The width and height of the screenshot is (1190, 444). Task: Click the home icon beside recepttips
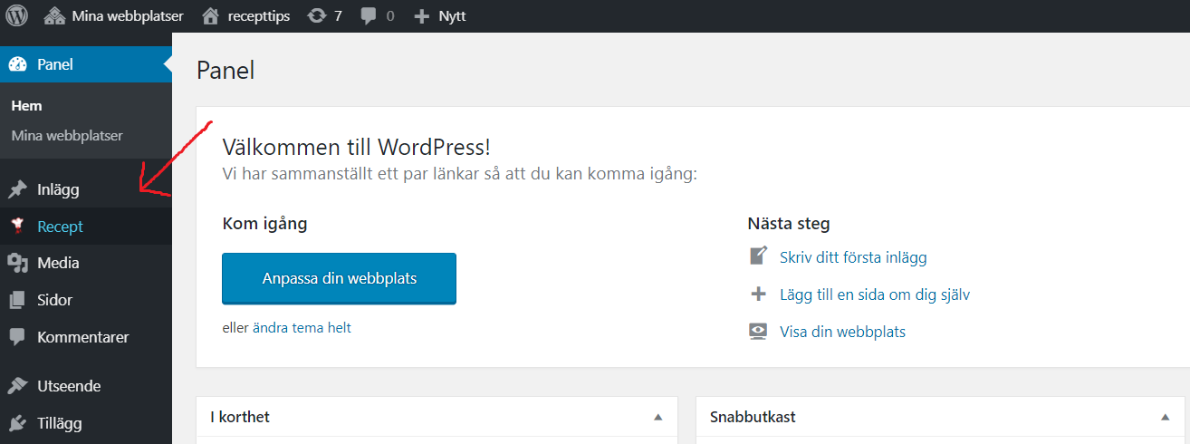point(210,15)
